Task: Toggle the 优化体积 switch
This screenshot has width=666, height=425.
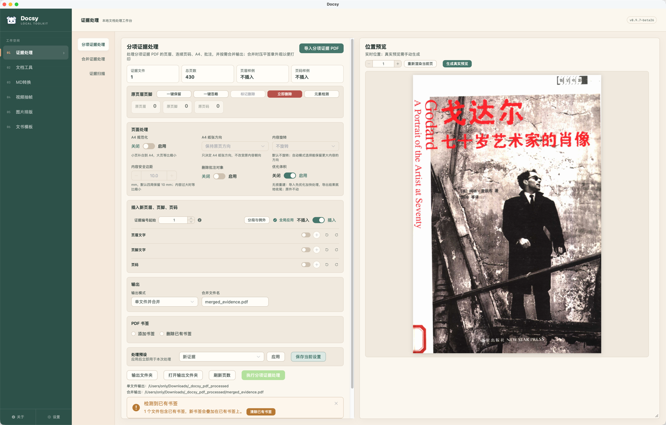Action: [x=290, y=176]
